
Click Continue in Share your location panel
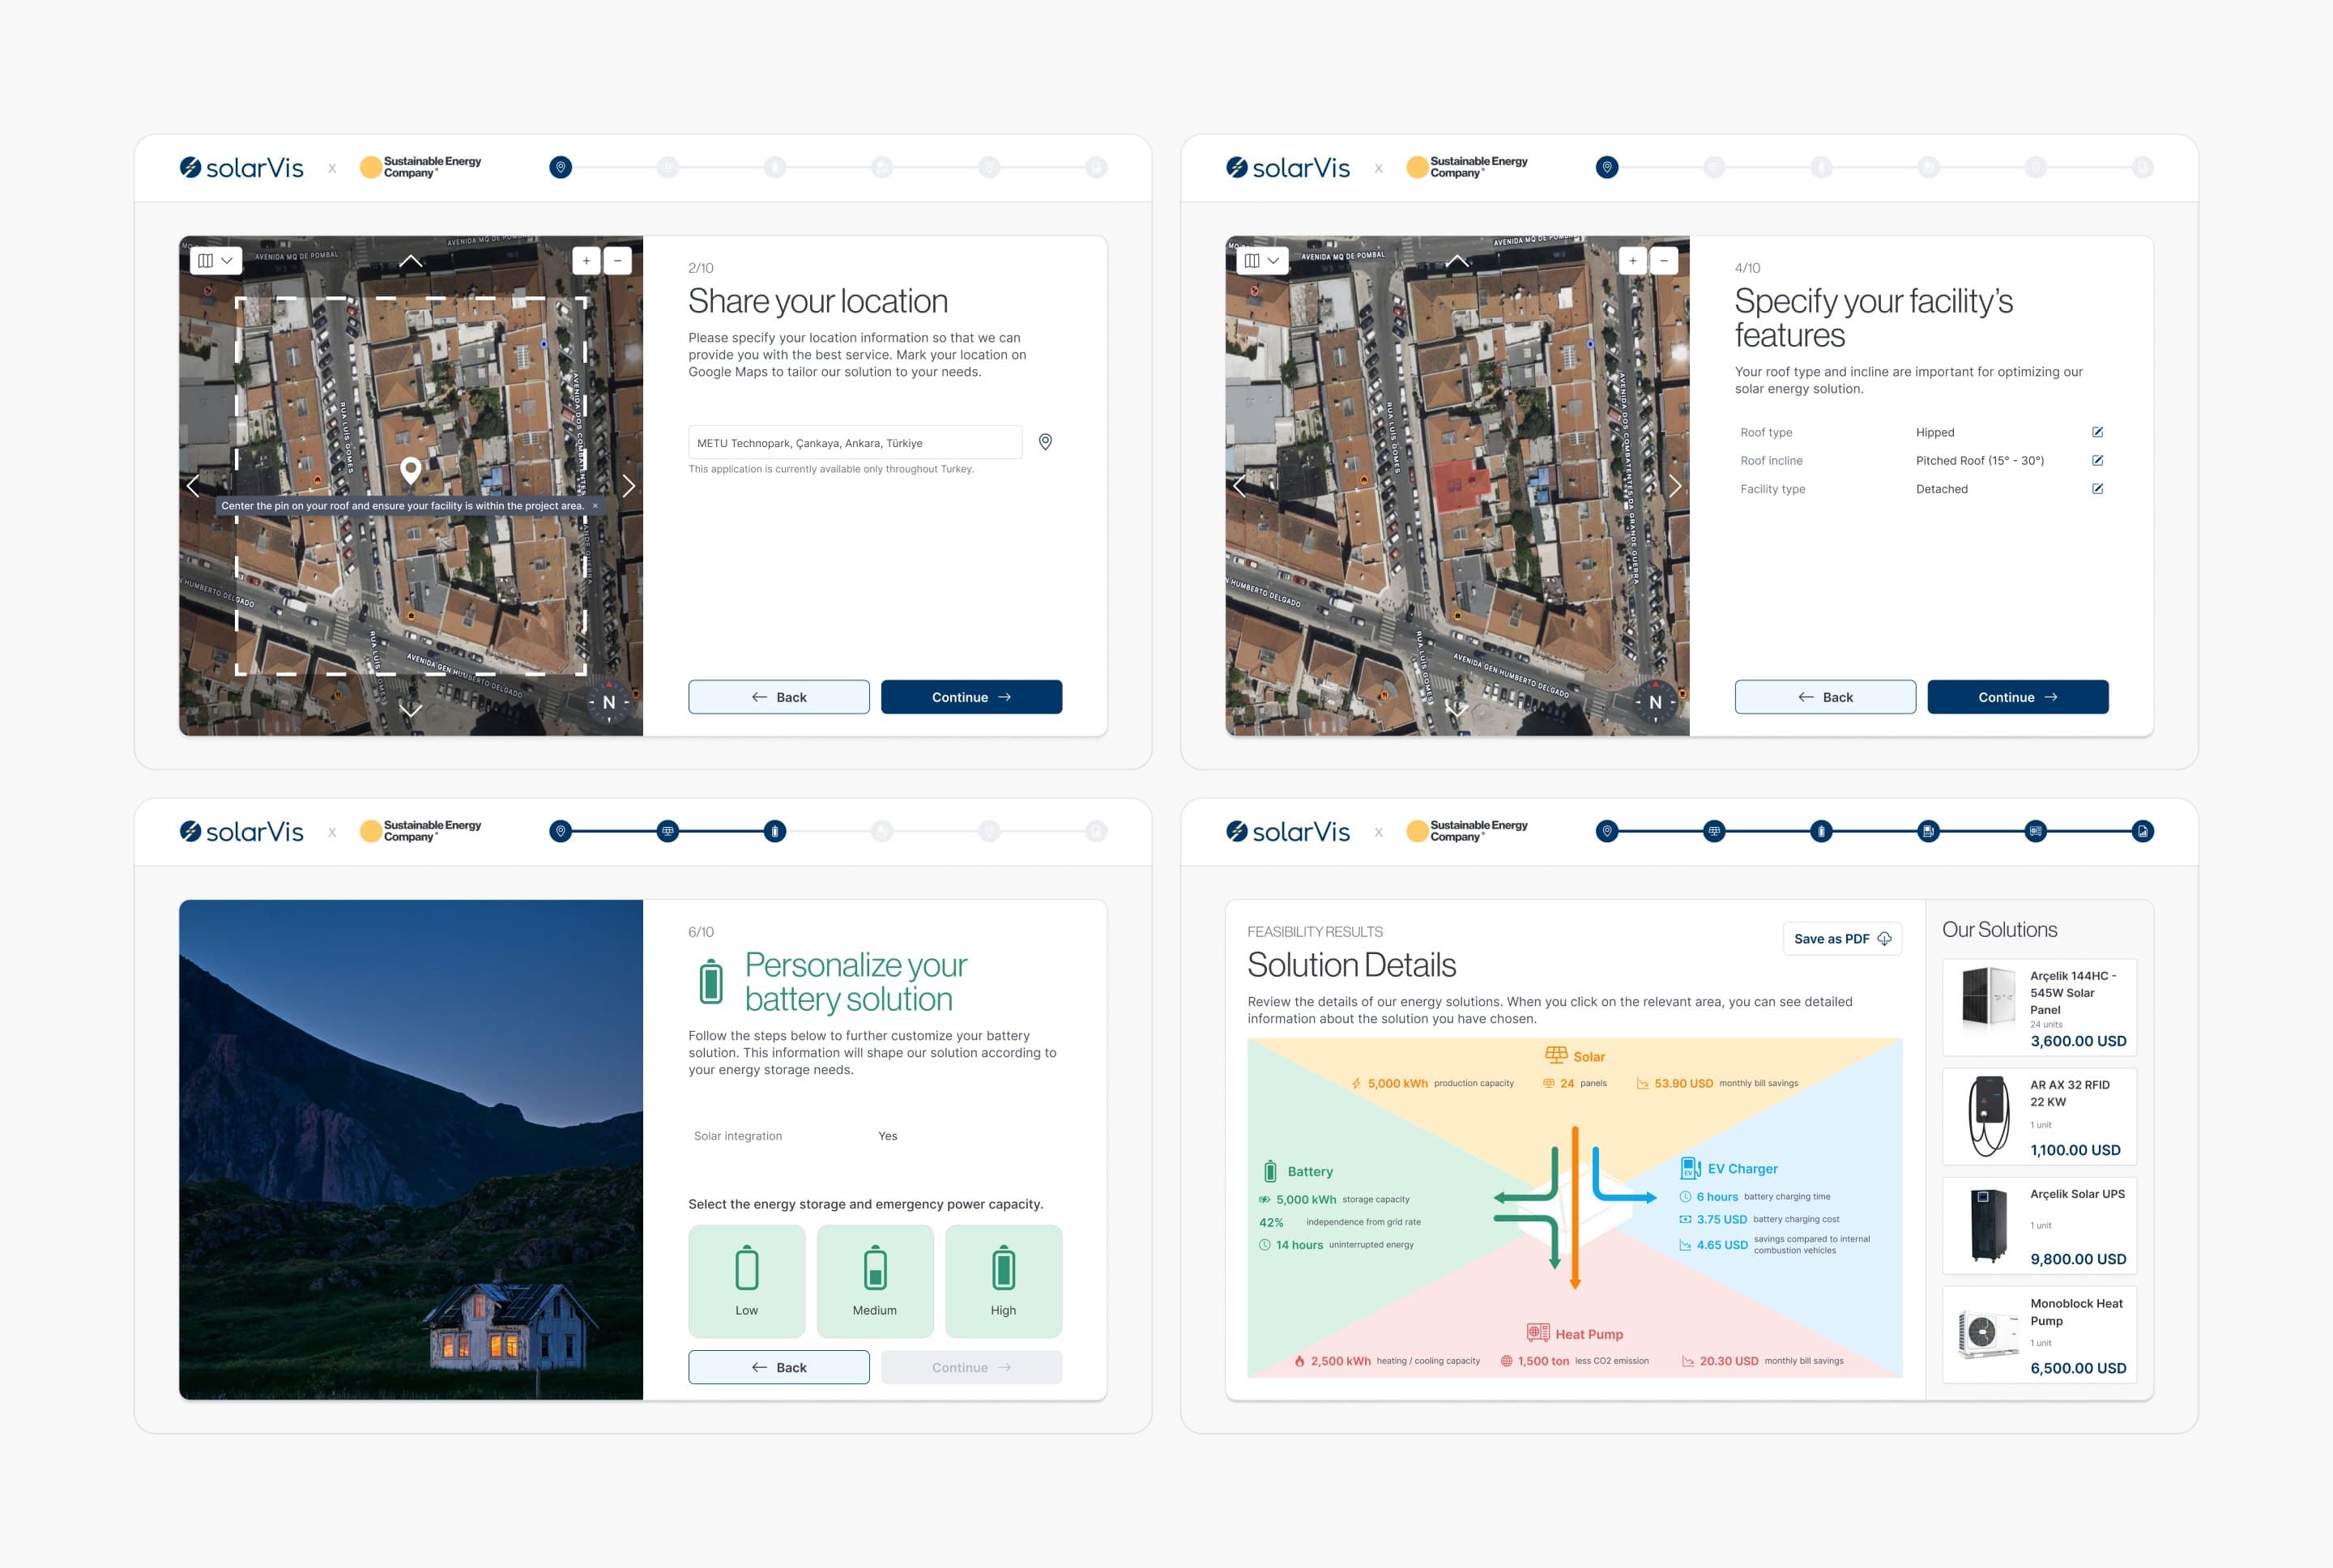[971, 697]
